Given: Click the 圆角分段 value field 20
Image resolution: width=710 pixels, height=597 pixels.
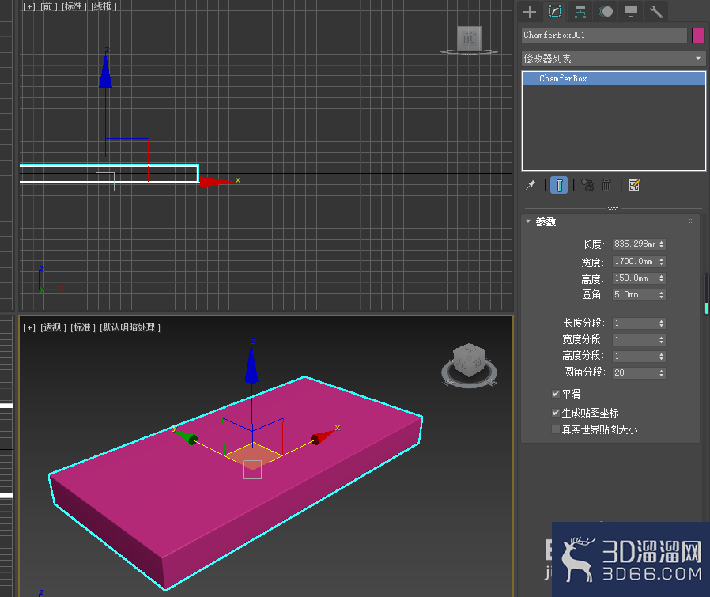Looking at the screenshot, I should click(x=636, y=372).
